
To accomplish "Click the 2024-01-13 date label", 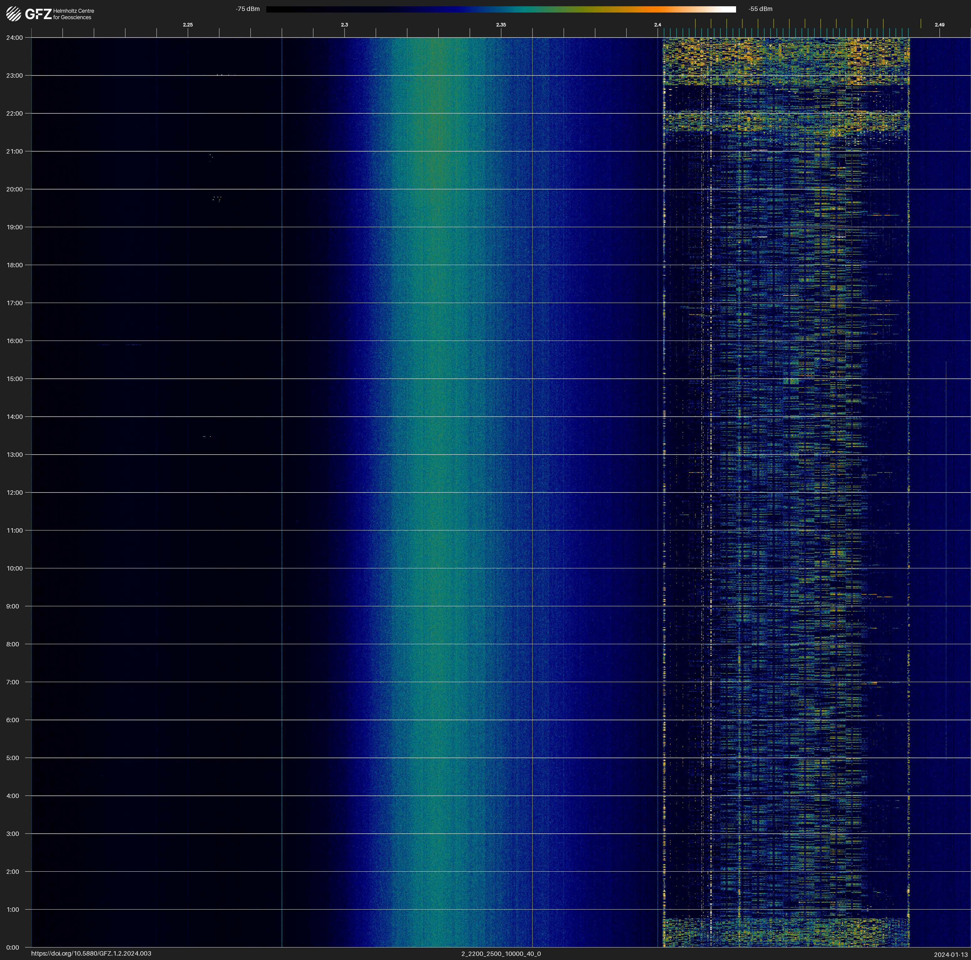I will [950, 954].
